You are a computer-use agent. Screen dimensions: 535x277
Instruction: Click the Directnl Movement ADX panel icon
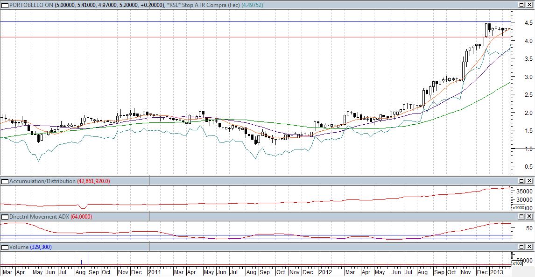(4, 217)
